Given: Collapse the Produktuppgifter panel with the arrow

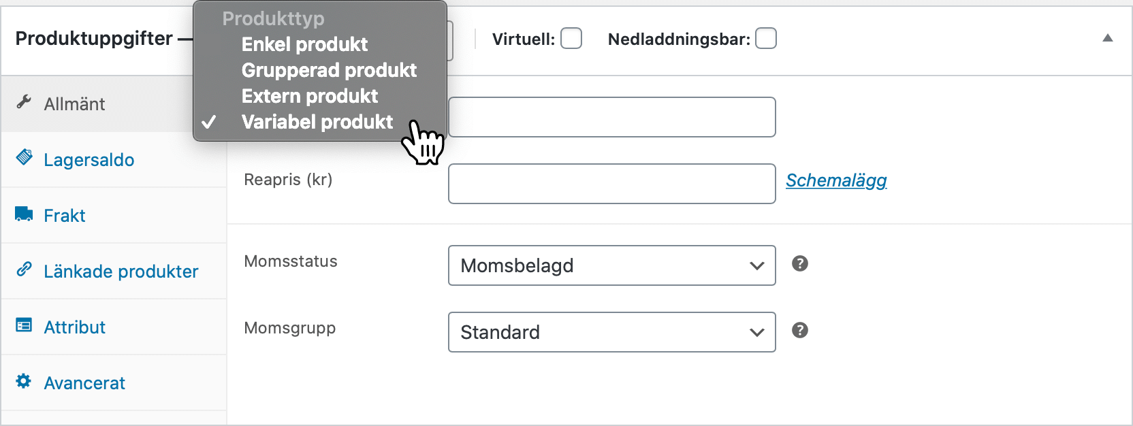Looking at the screenshot, I should pyautogui.click(x=1108, y=38).
